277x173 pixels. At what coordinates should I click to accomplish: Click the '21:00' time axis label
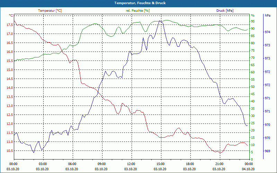(219, 164)
